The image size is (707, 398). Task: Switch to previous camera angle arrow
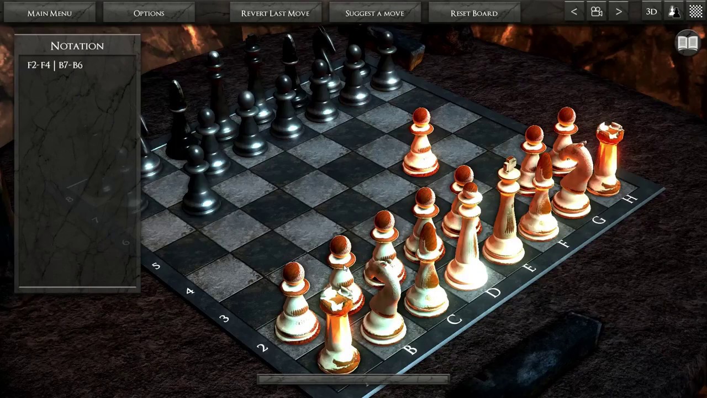[x=574, y=12]
